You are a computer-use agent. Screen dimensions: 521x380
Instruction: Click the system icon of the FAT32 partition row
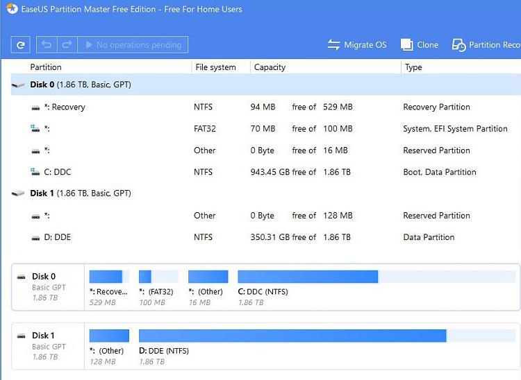(35, 128)
